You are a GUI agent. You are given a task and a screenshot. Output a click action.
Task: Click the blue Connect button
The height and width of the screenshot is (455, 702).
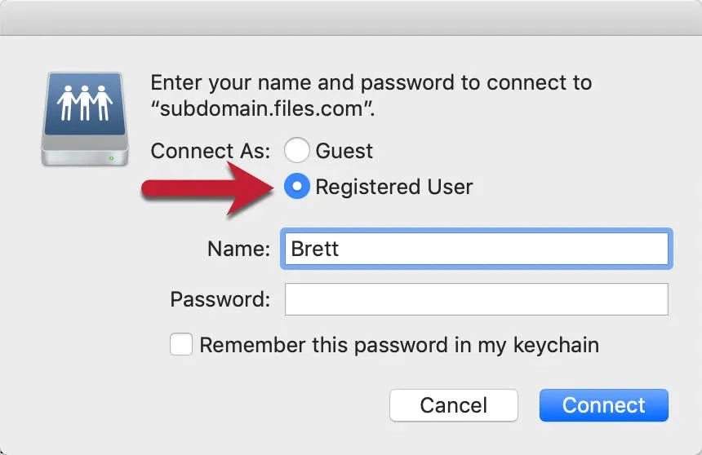pos(603,405)
